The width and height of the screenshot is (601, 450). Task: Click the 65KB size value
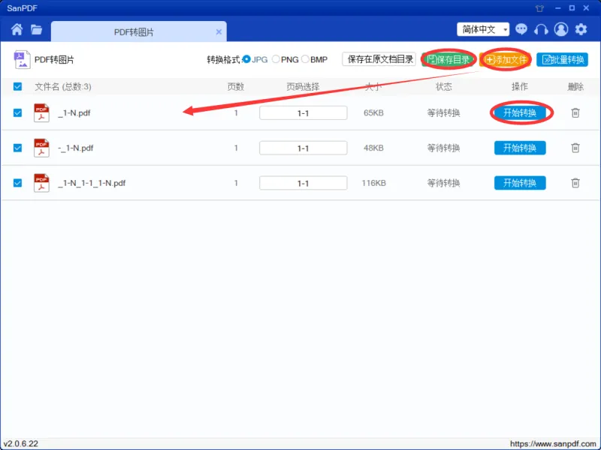pos(373,113)
